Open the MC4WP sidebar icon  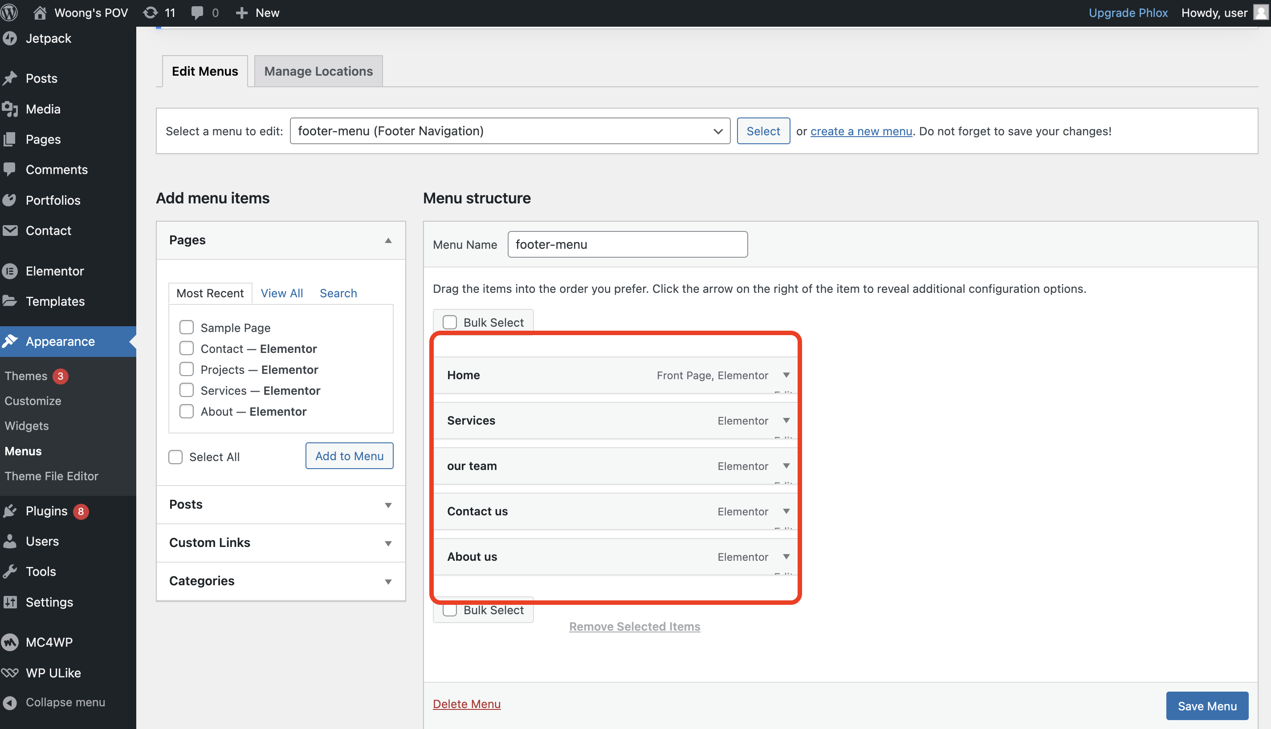(10, 642)
